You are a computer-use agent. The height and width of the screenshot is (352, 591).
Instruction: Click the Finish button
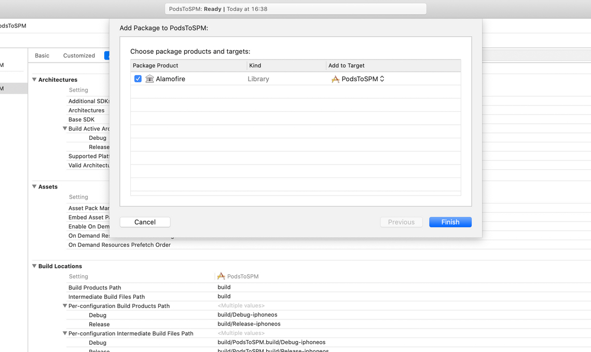450,222
